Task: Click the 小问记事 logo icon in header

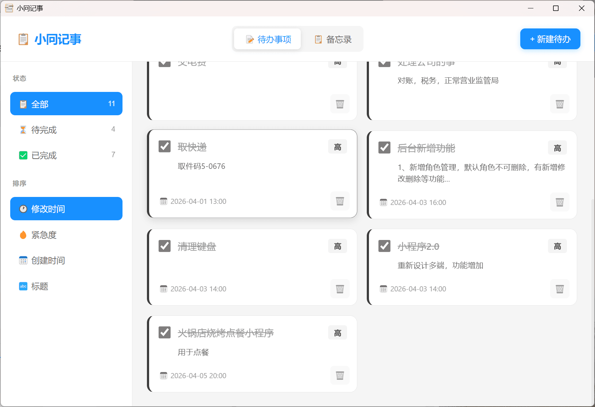Action: [23, 39]
